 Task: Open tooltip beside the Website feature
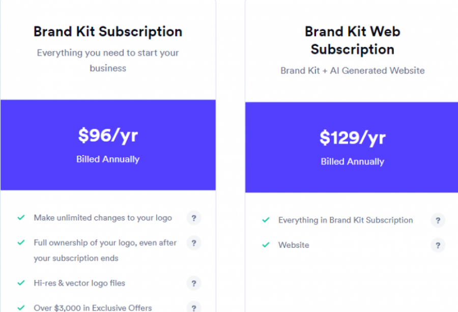point(438,245)
